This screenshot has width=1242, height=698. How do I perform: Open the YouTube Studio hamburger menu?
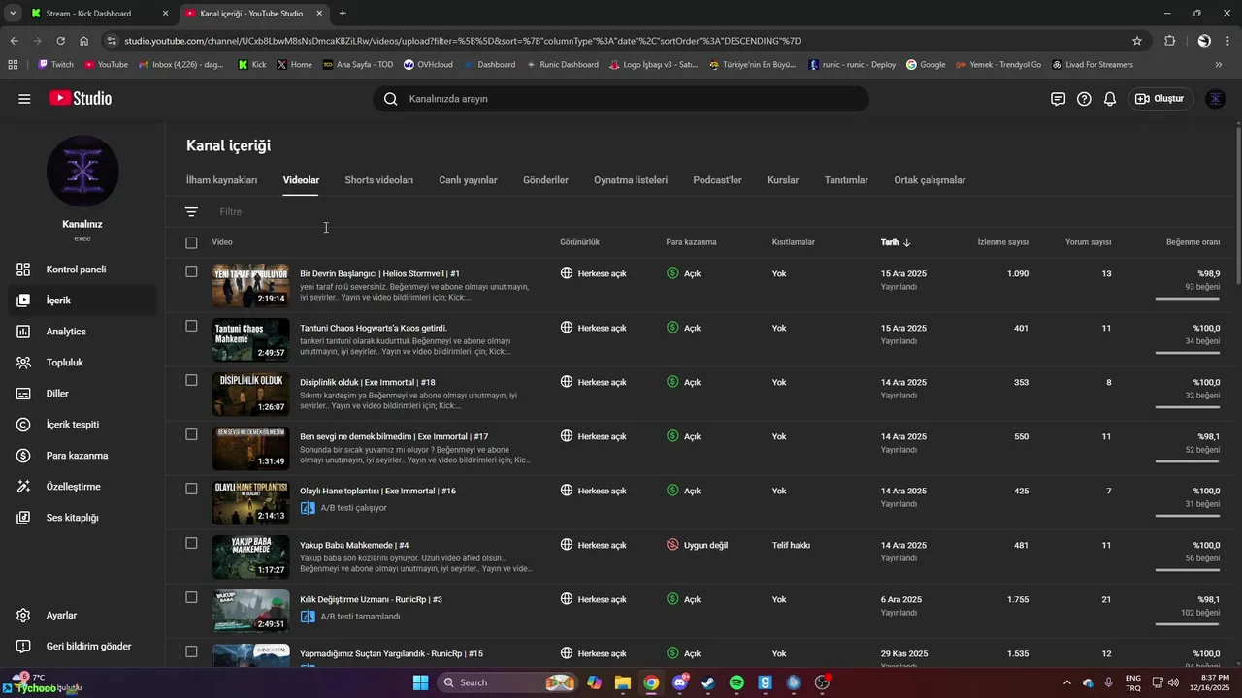click(24, 99)
